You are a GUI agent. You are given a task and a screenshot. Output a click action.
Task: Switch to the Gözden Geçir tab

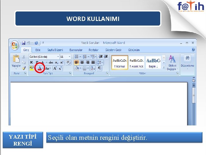tap(113, 50)
